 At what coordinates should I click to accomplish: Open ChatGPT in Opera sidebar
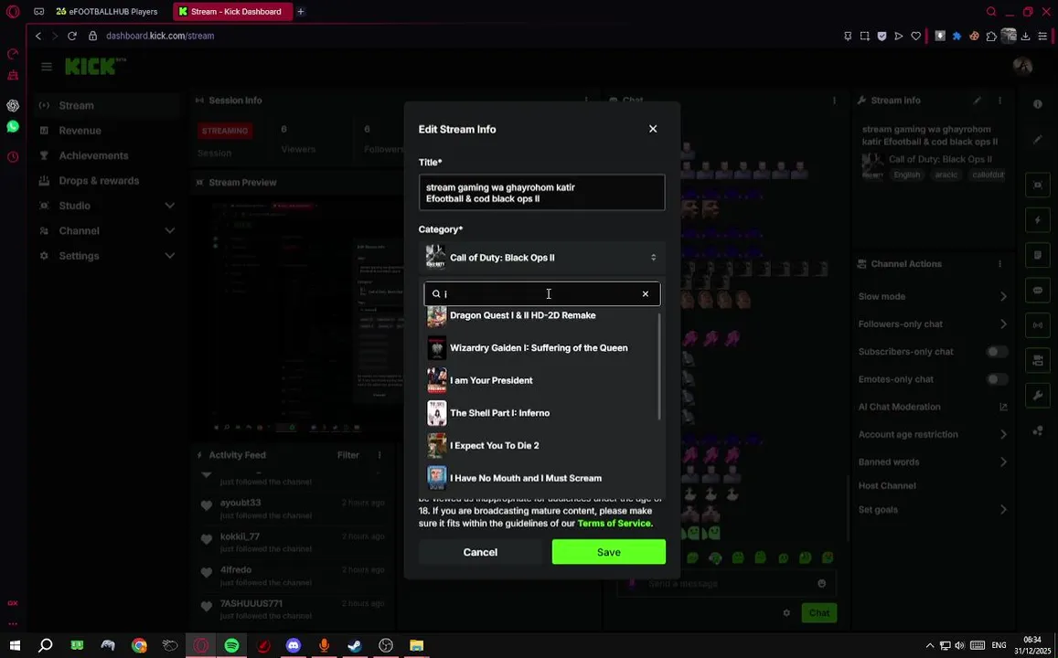(13, 106)
